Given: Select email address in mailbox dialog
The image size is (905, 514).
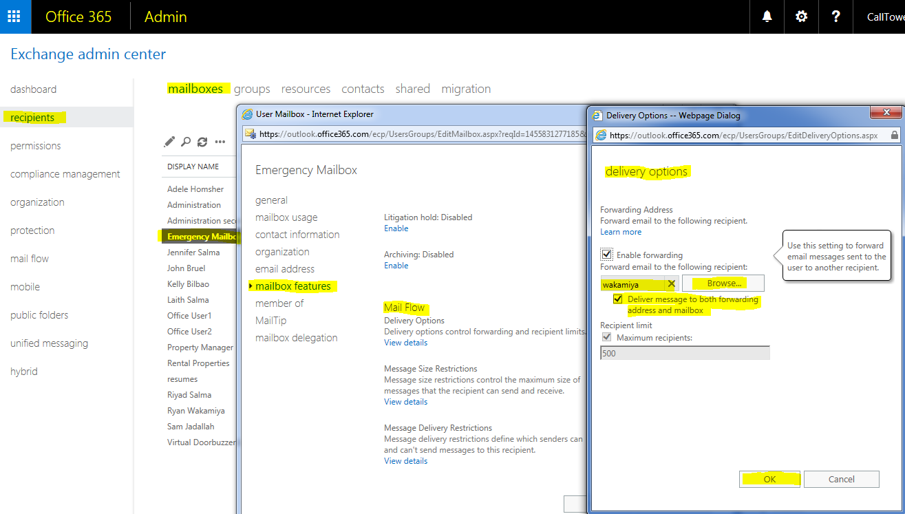Looking at the screenshot, I should (285, 269).
